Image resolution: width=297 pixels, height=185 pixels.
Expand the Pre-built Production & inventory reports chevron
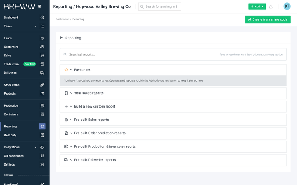coord(71,146)
